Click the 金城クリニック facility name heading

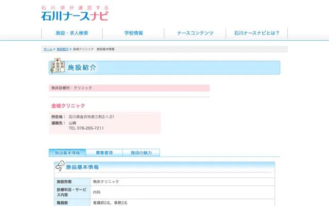click(x=68, y=106)
